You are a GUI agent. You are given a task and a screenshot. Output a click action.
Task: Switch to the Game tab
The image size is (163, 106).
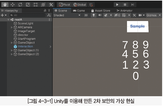pyautogui.click(x=79, y=11)
